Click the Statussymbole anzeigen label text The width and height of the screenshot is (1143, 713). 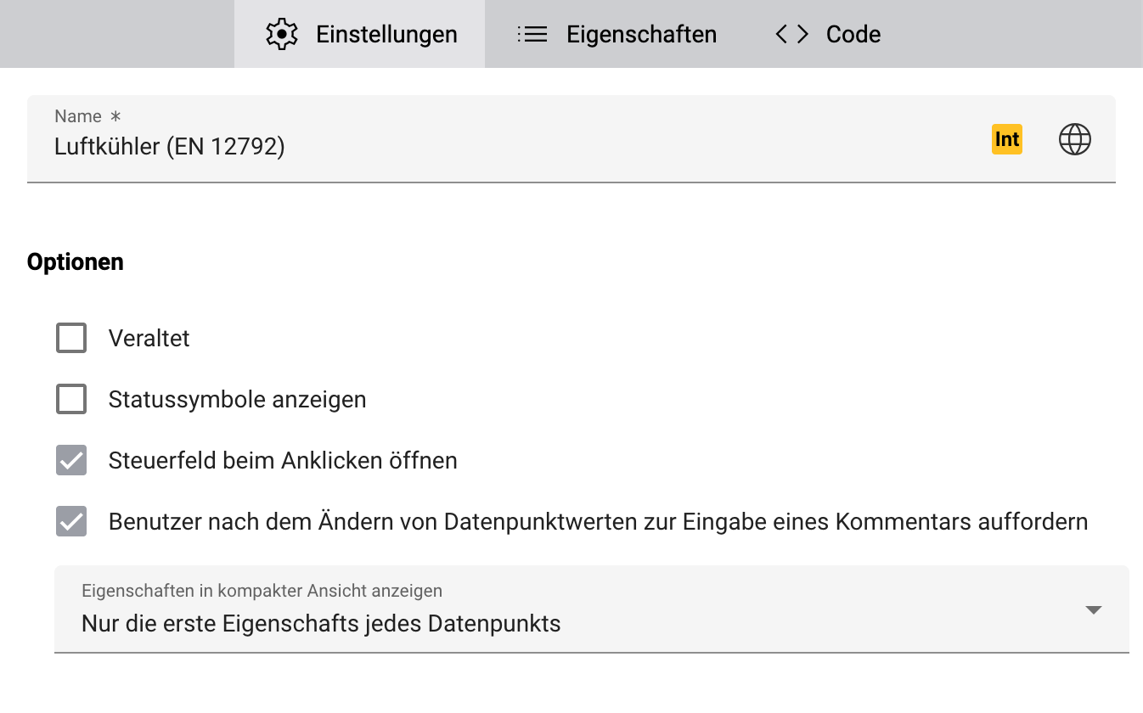pos(237,399)
